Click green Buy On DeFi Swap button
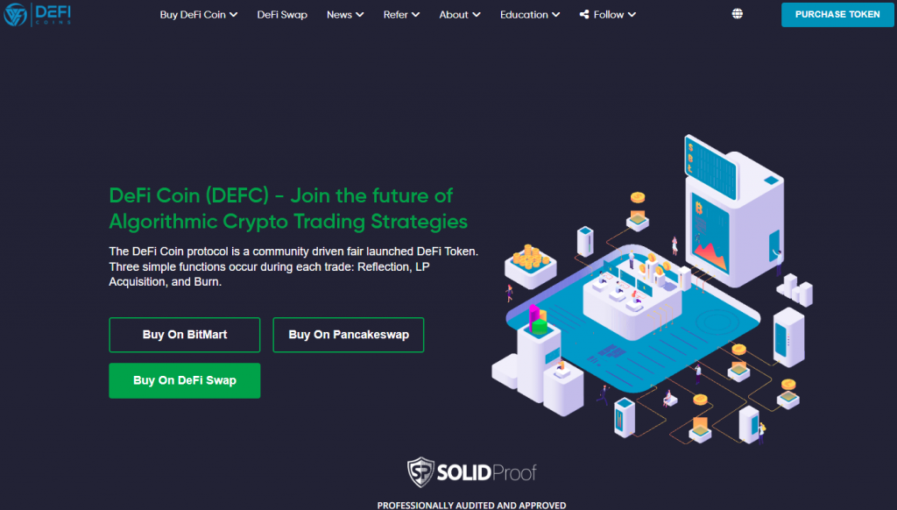The width and height of the screenshot is (897, 510). click(x=185, y=380)
